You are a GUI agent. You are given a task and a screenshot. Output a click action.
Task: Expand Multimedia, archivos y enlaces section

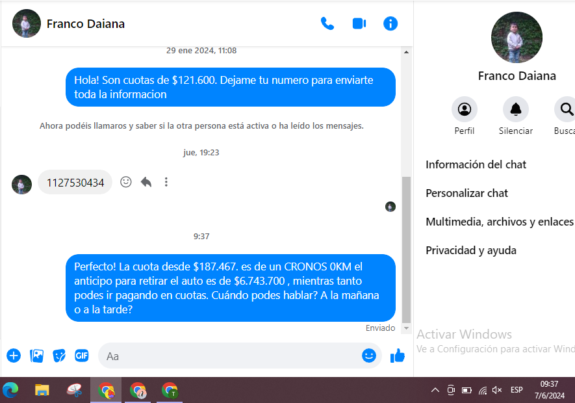pyautogui.click(x=499, y=222)
